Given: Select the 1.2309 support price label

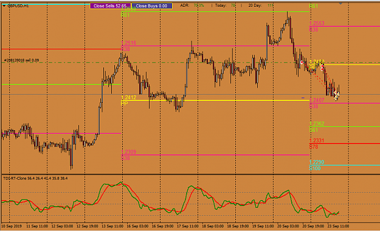Looking at the screenshot, I should (128, 152).
